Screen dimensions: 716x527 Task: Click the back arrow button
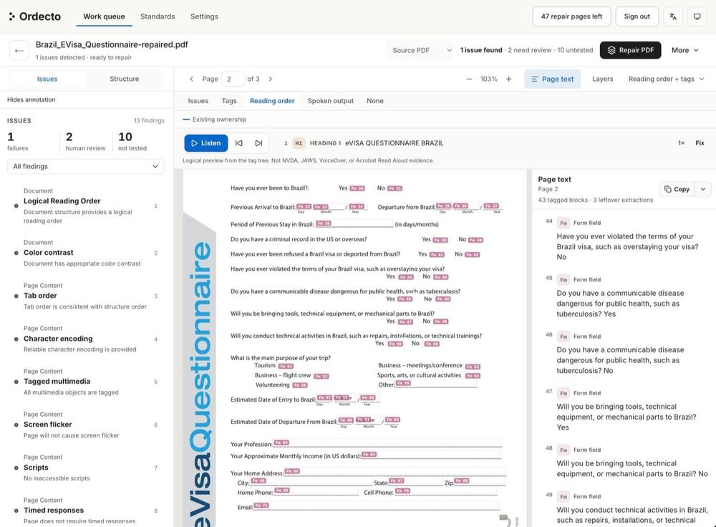19,51
